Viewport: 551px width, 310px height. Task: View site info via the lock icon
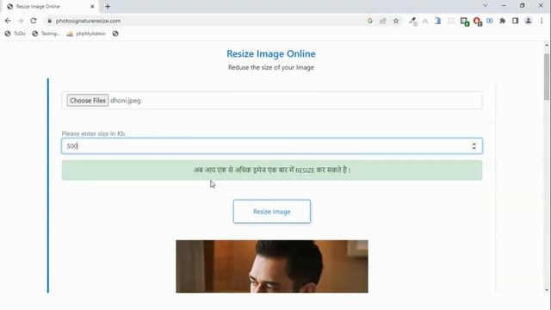[50, 21]
